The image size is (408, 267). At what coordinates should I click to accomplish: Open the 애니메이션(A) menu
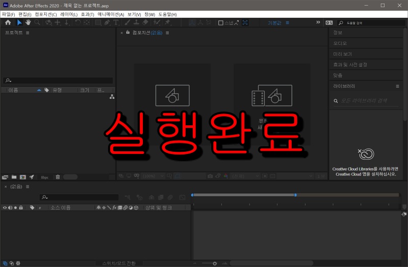[111, 14]
